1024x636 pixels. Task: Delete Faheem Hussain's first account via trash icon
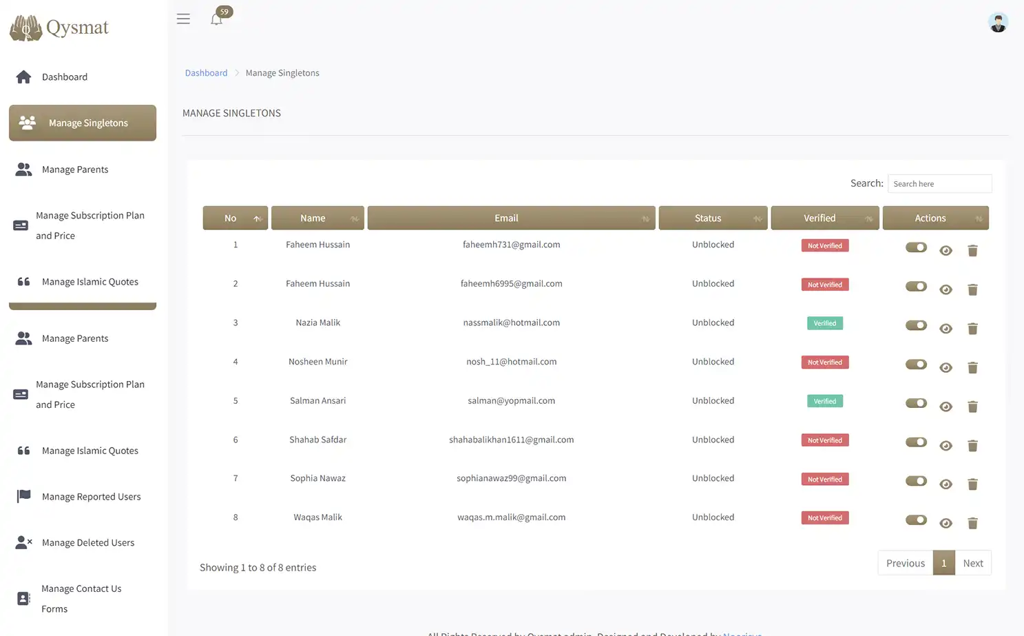pyautogui.click(x=972, y=250)
